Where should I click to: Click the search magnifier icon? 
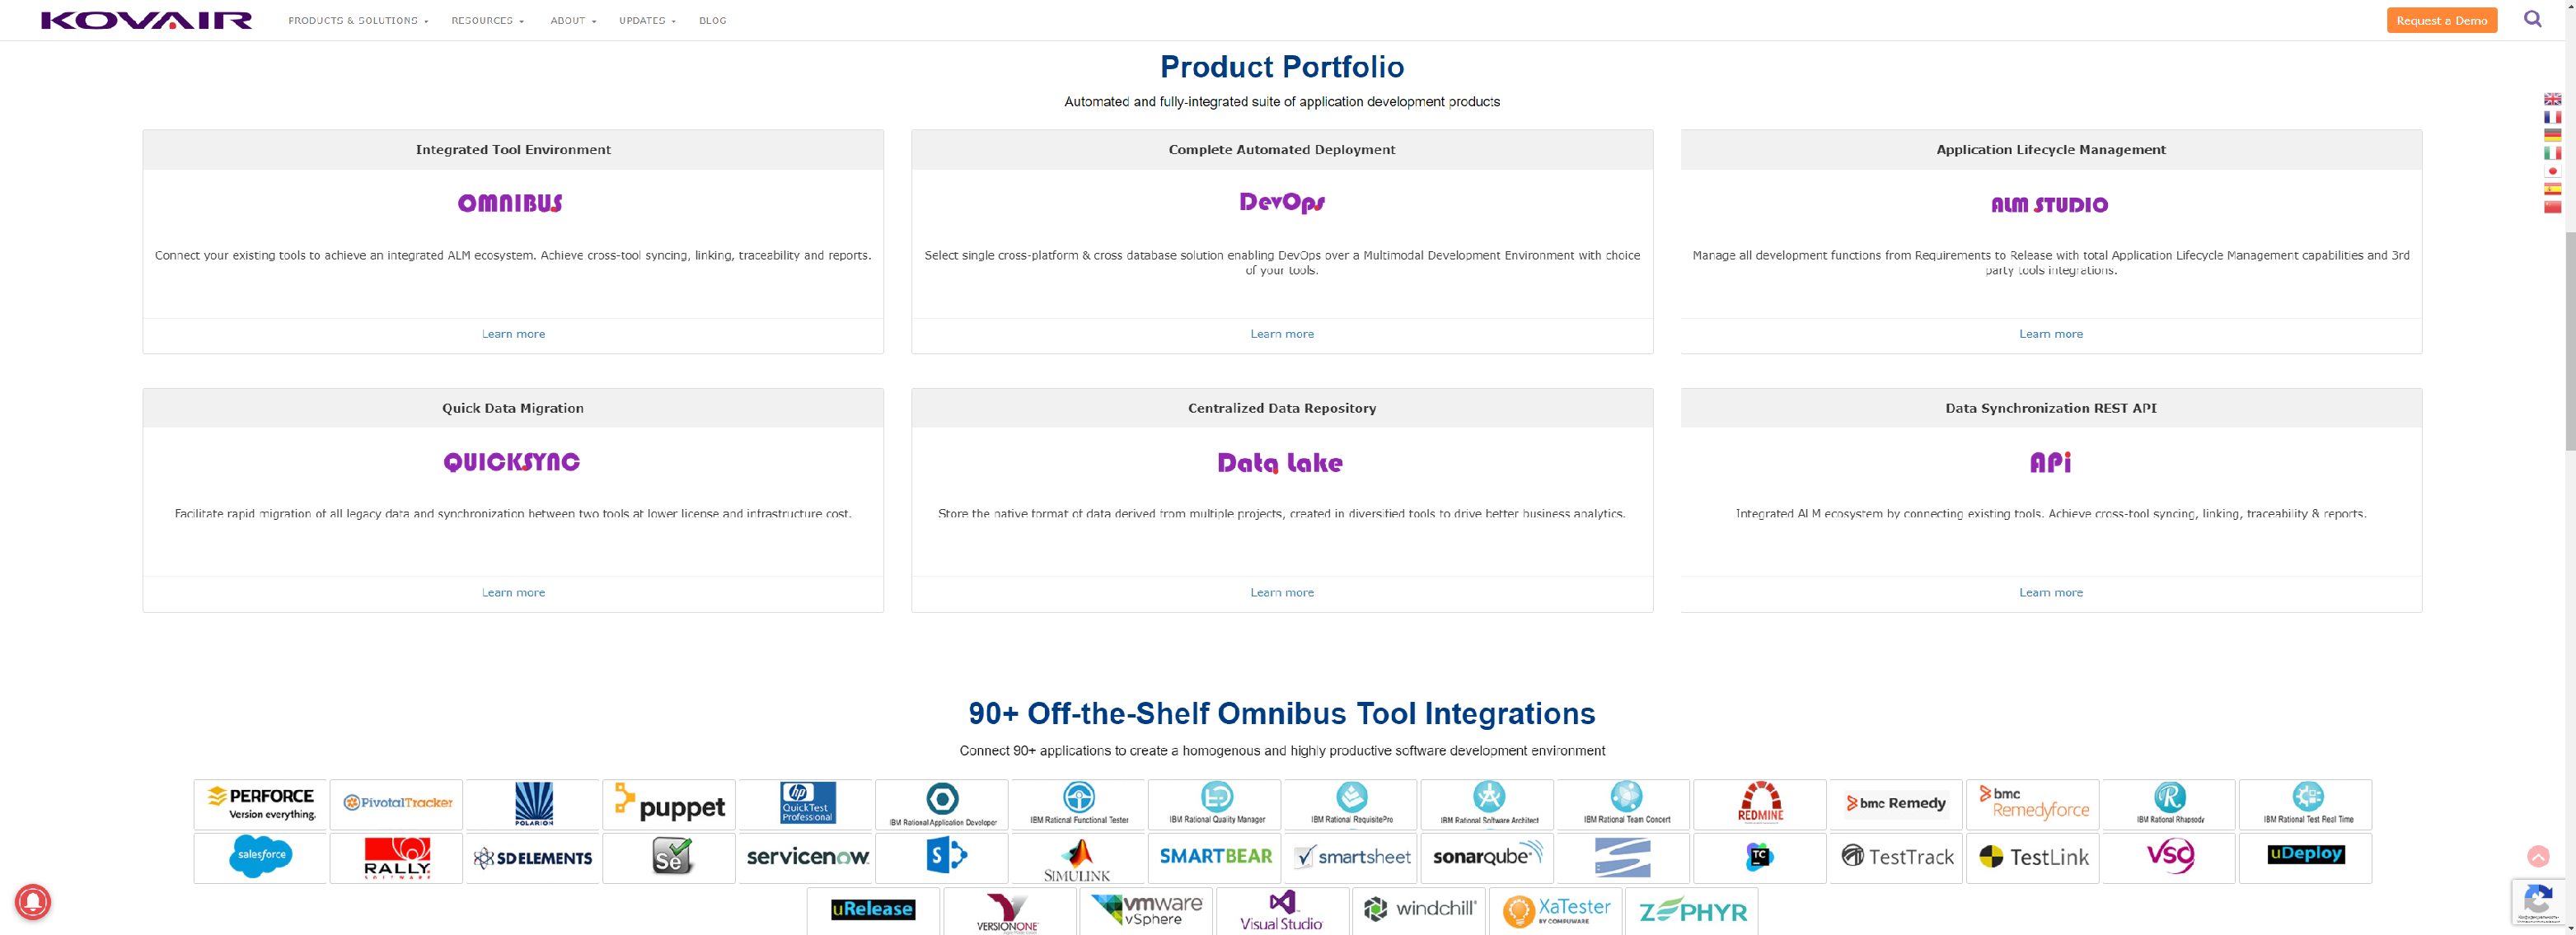coord(2532,19)
